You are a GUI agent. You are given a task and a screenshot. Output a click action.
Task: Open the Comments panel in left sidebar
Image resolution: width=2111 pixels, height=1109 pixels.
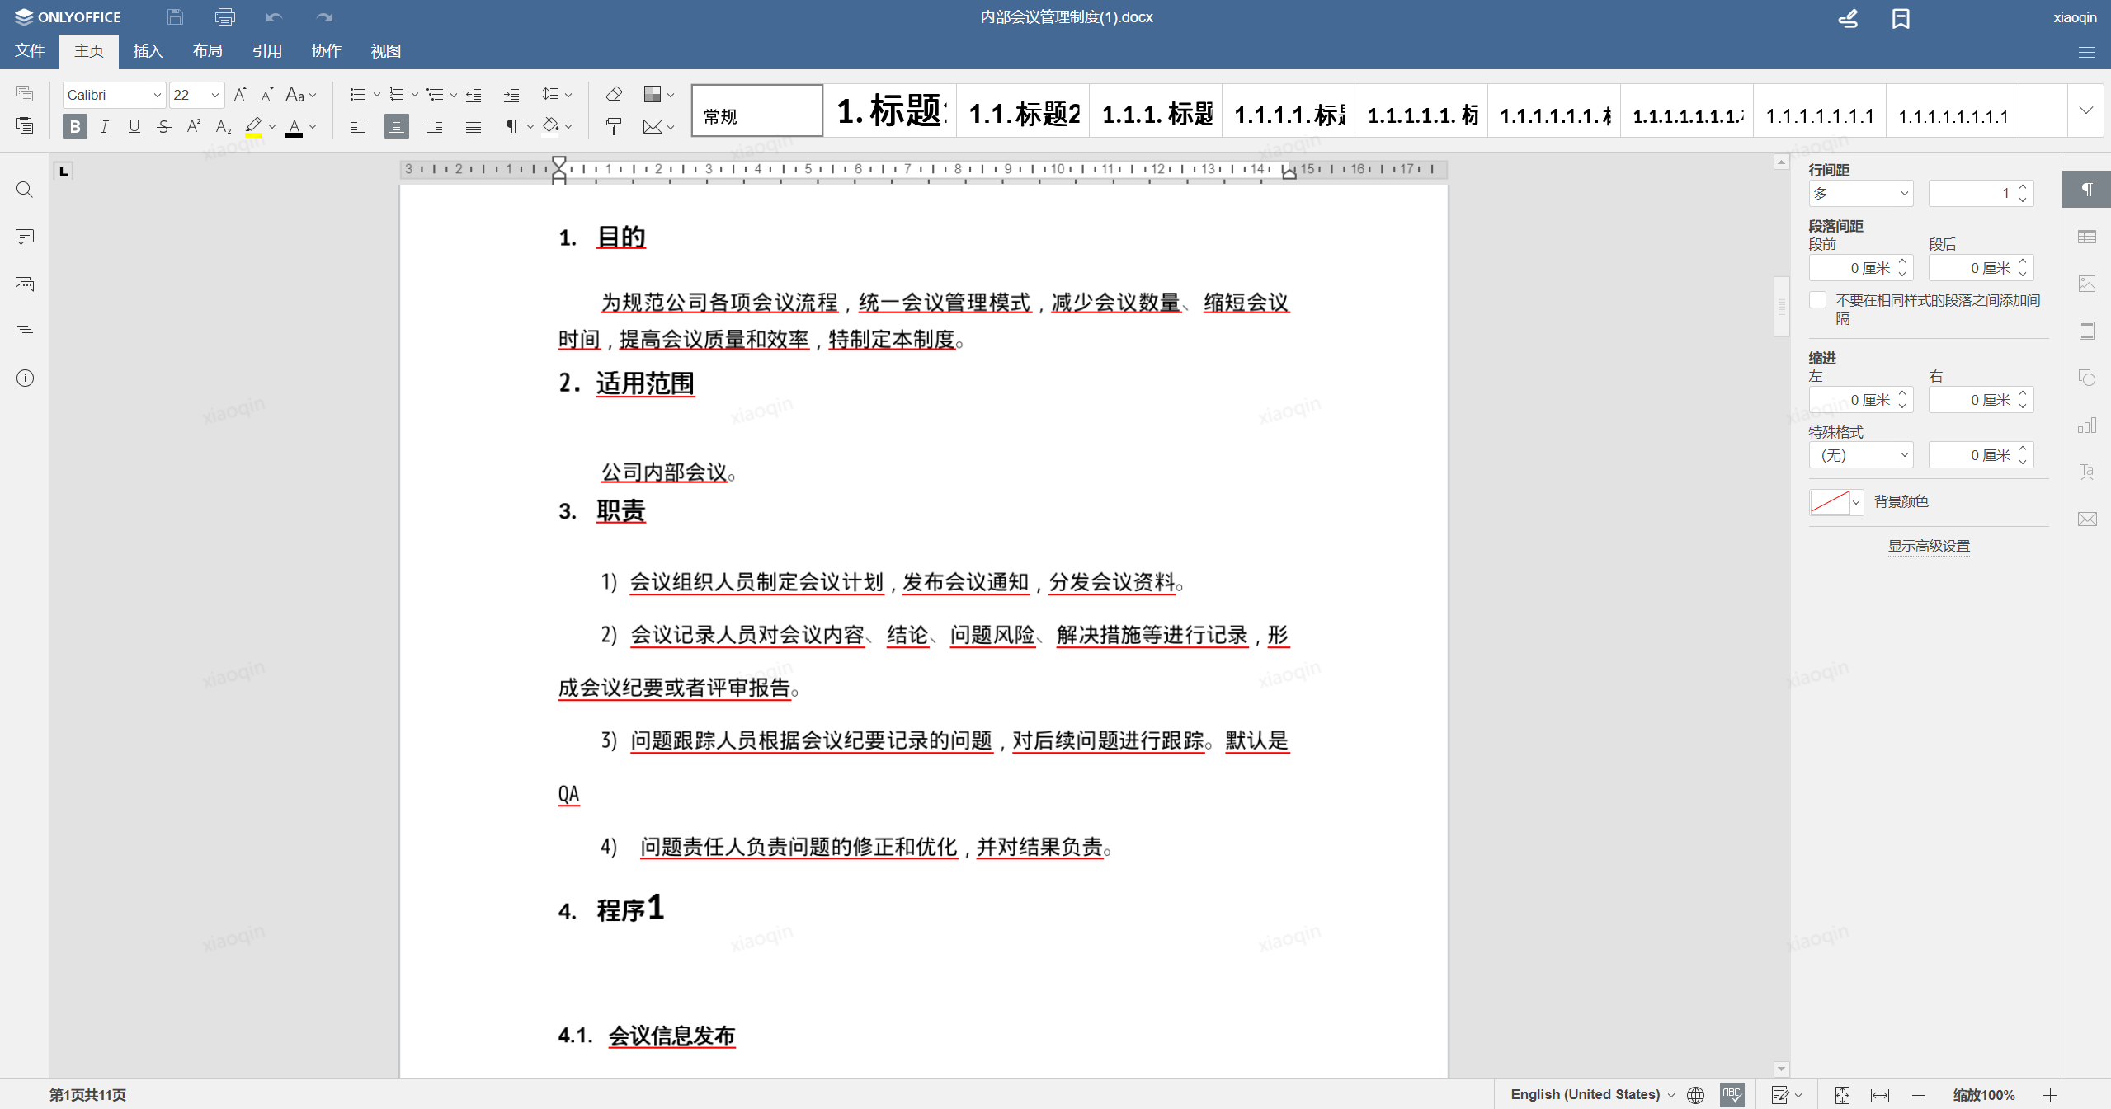[25, 237]
